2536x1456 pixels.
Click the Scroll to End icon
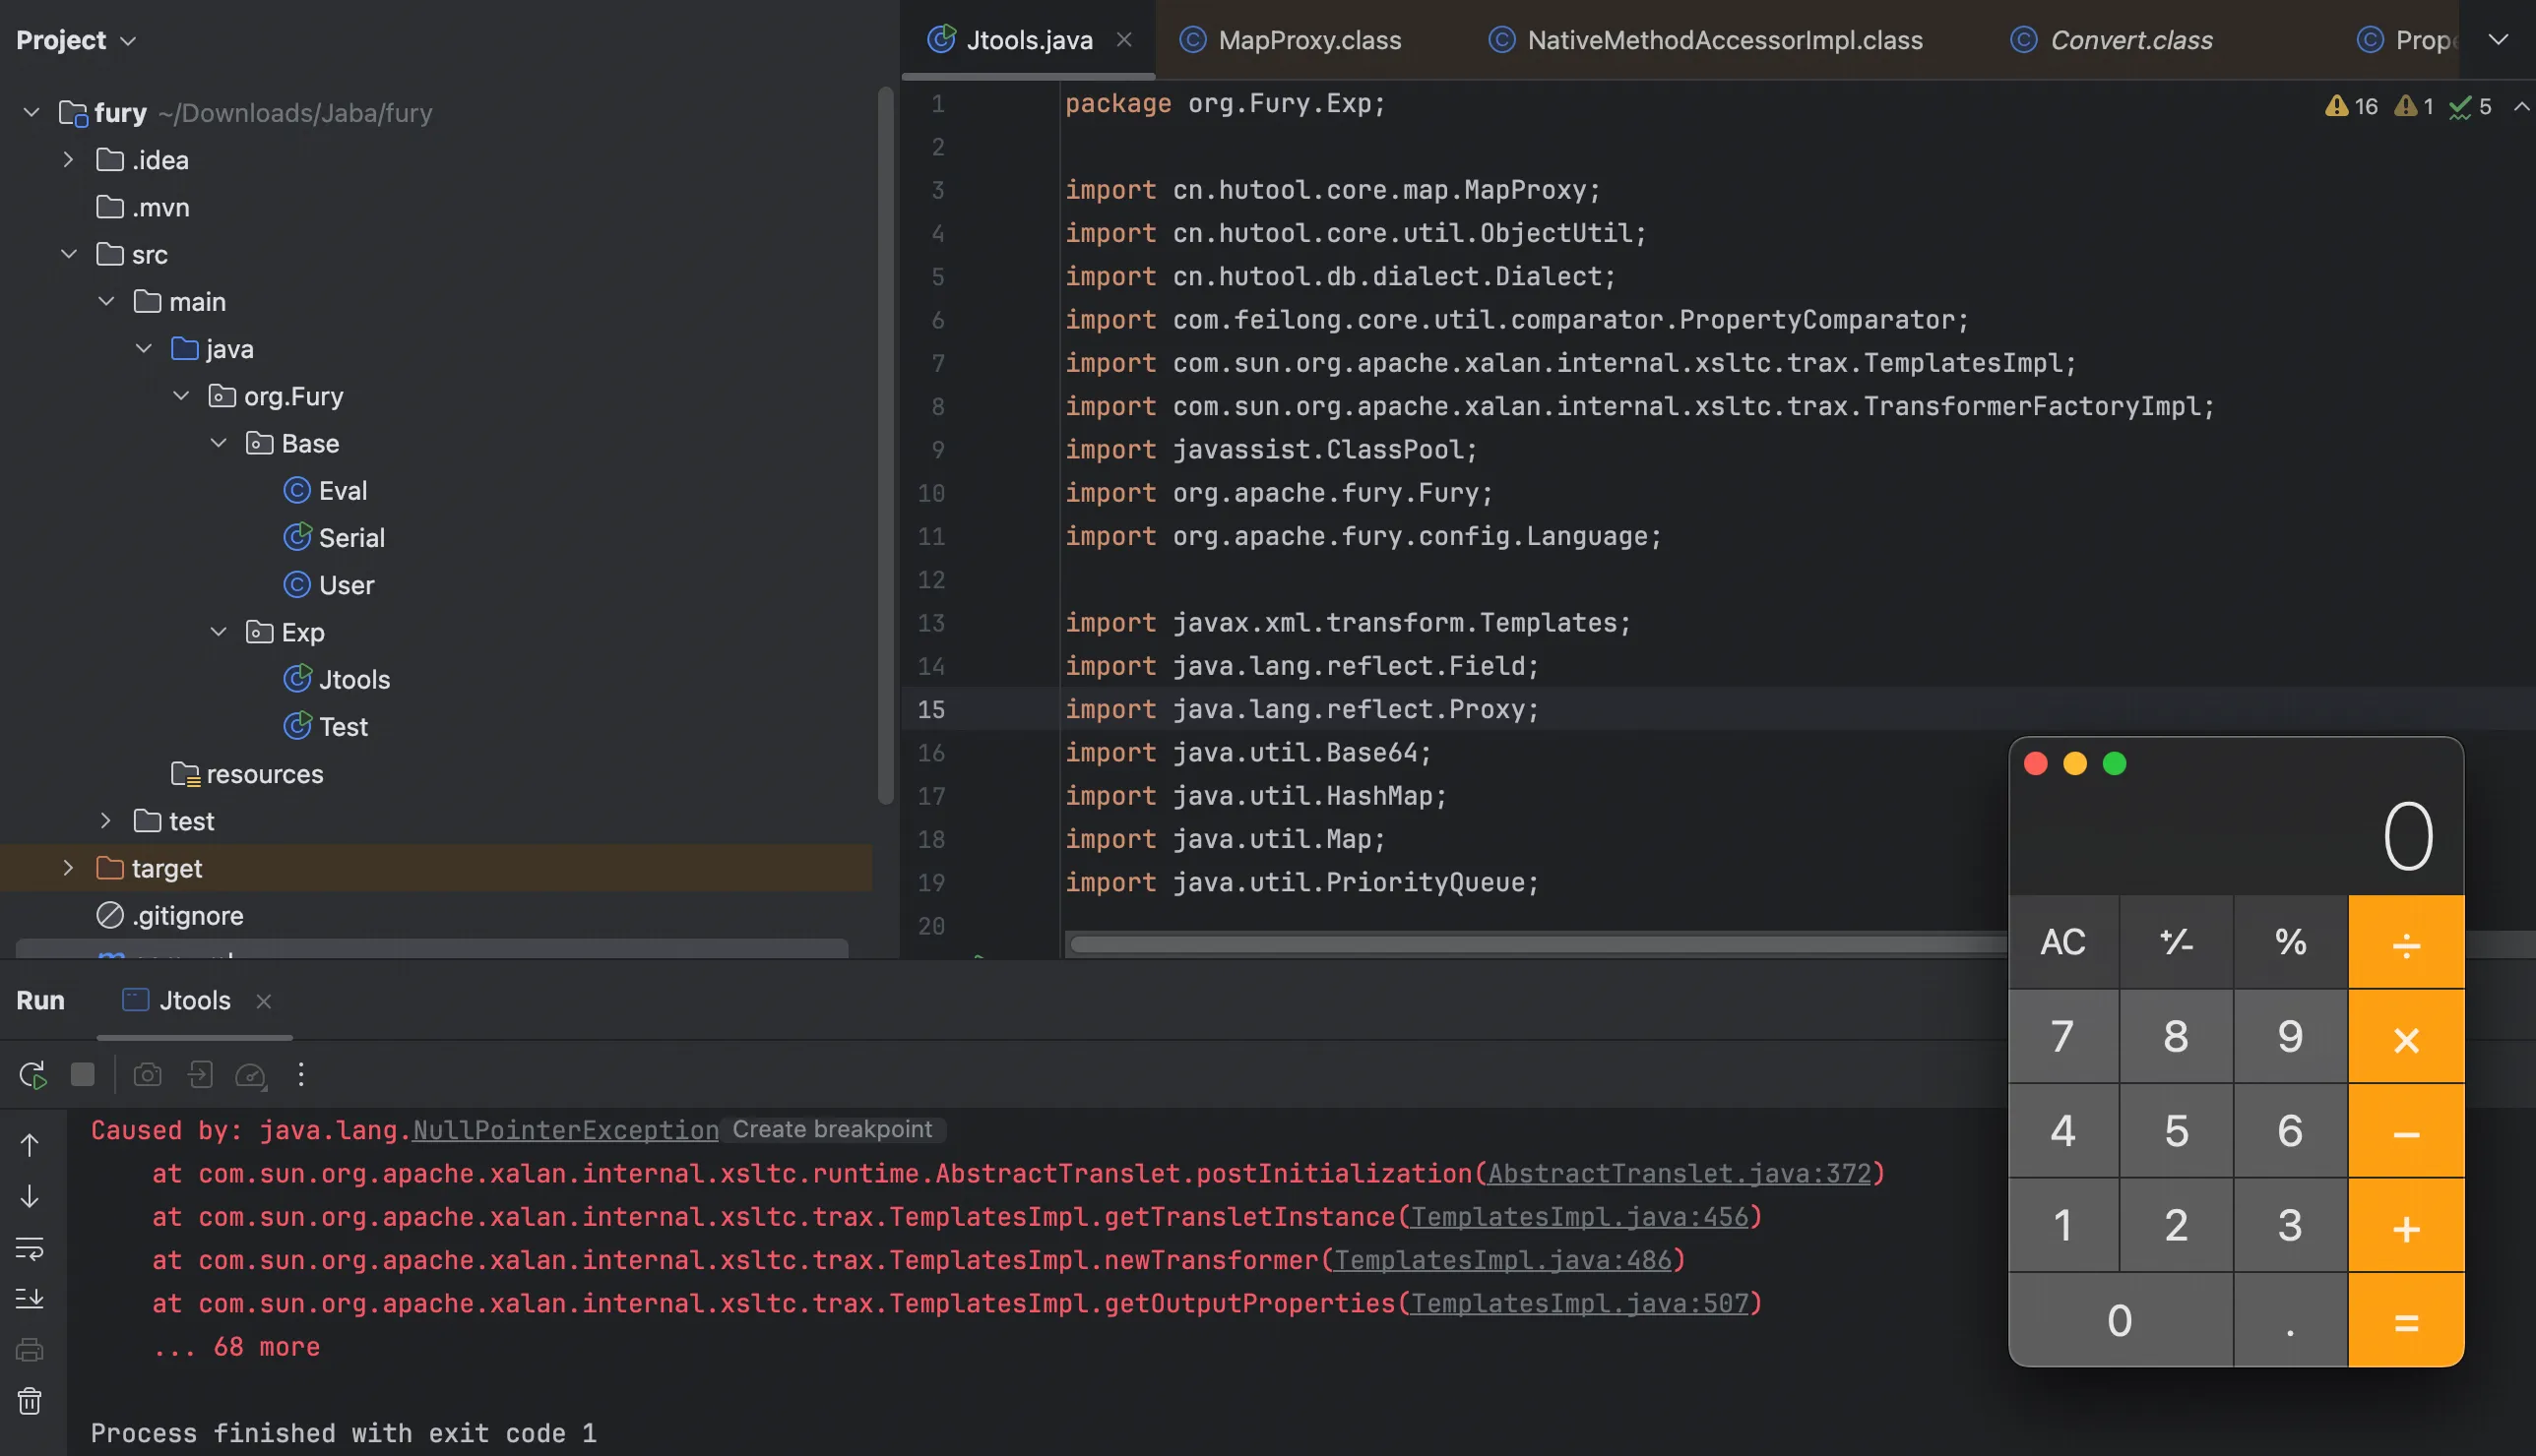click(x=30, y=1298)
